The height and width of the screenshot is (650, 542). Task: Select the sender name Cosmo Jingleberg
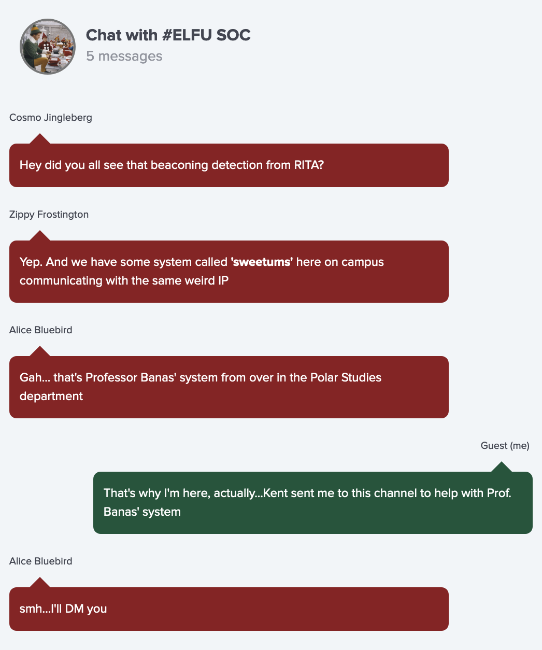tap(51, 117)
